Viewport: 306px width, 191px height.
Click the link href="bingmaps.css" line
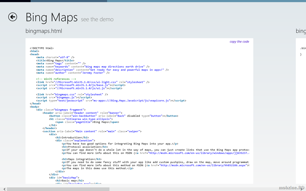point(72,95)
